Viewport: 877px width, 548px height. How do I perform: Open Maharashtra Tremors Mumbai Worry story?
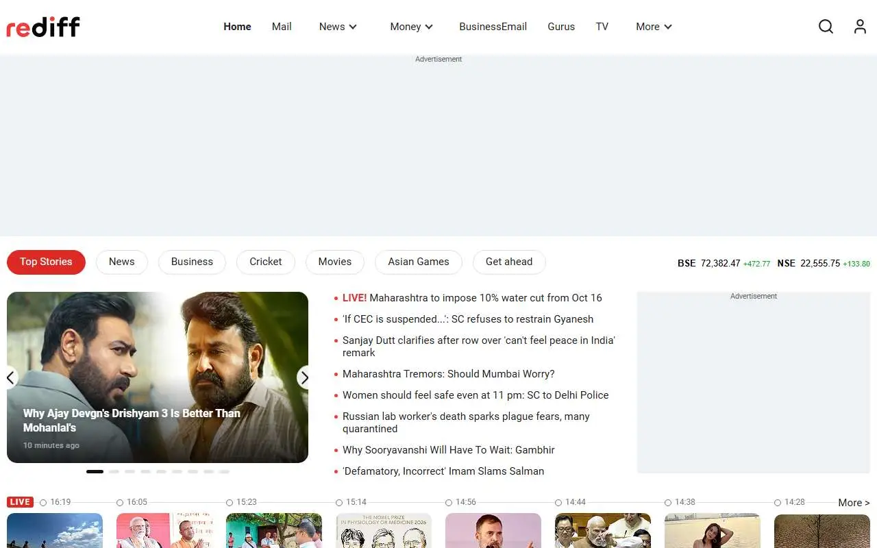tap(449, 374)
